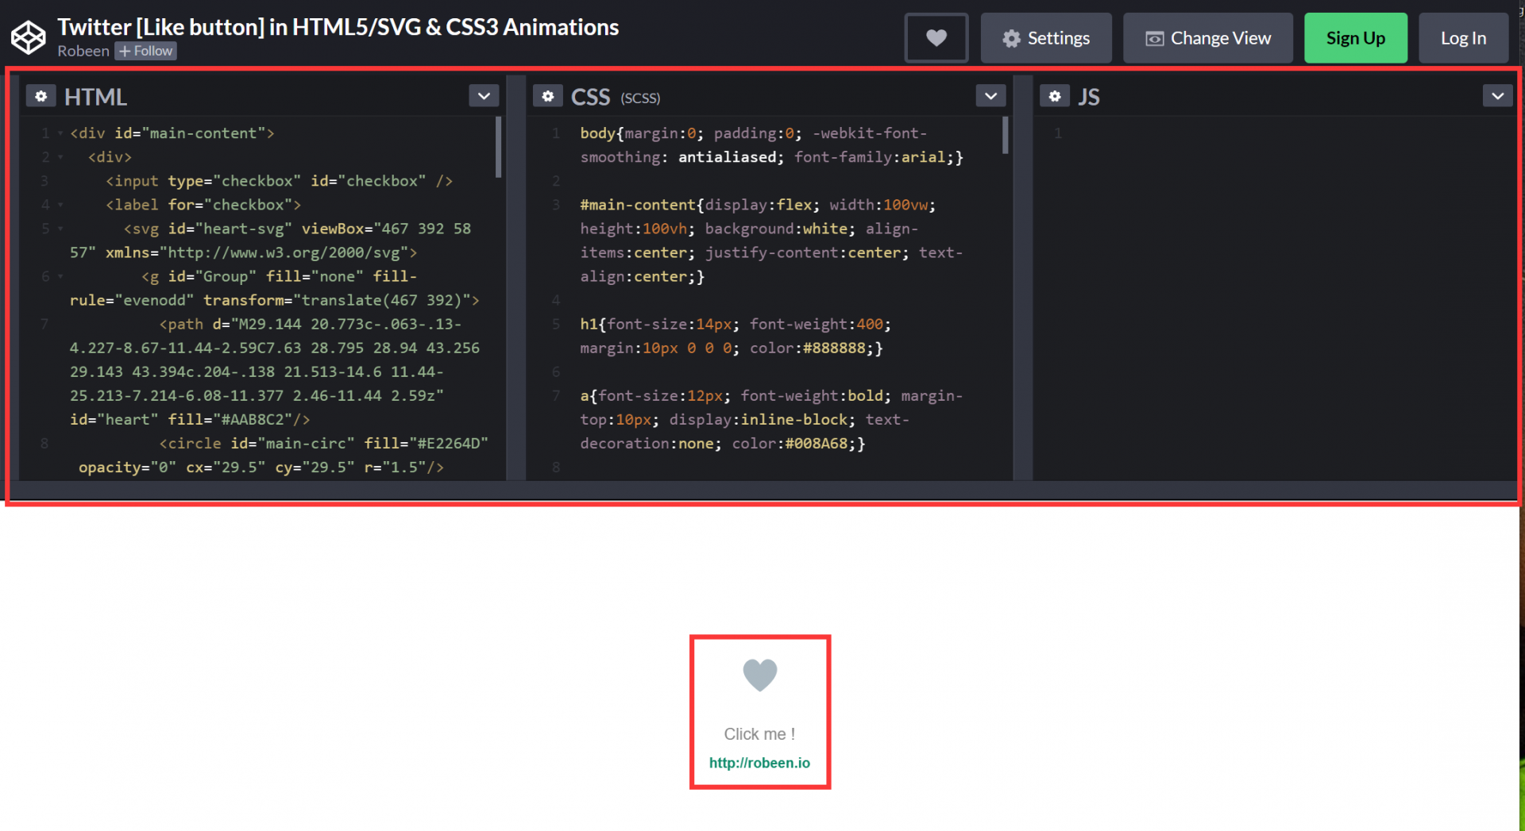This screenshot has height=831, width=1525.
Task: Open the JS editor settings gear
Action: [1055, 95]
